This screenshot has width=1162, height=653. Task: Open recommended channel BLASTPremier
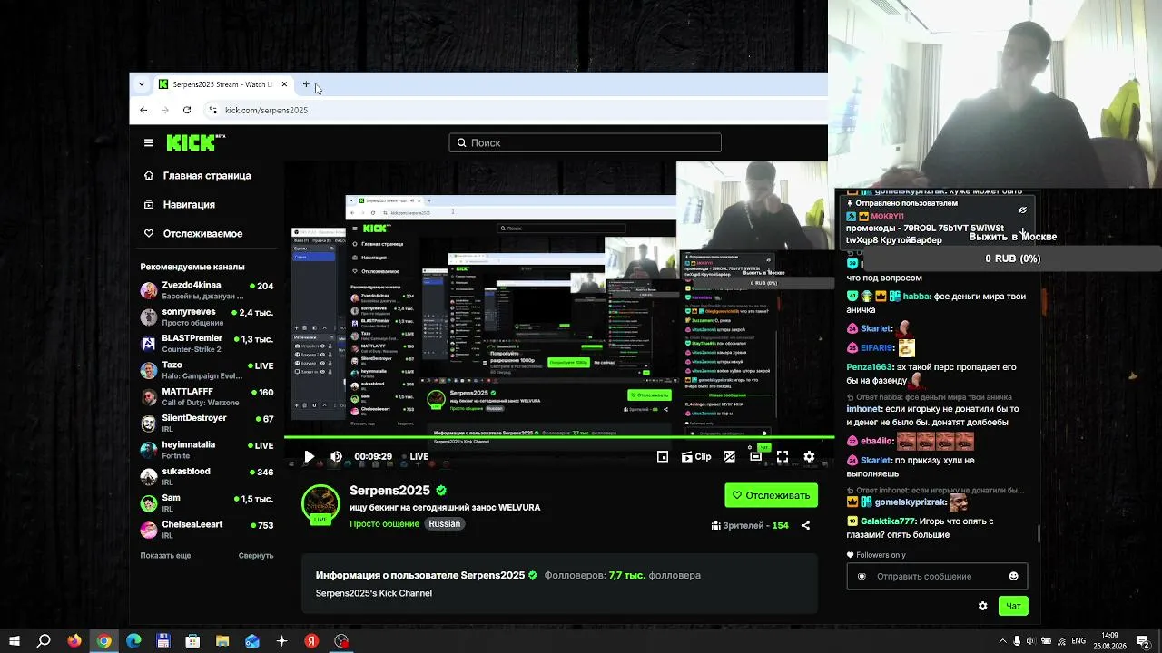pyautogui.click(x=207, y=344)
